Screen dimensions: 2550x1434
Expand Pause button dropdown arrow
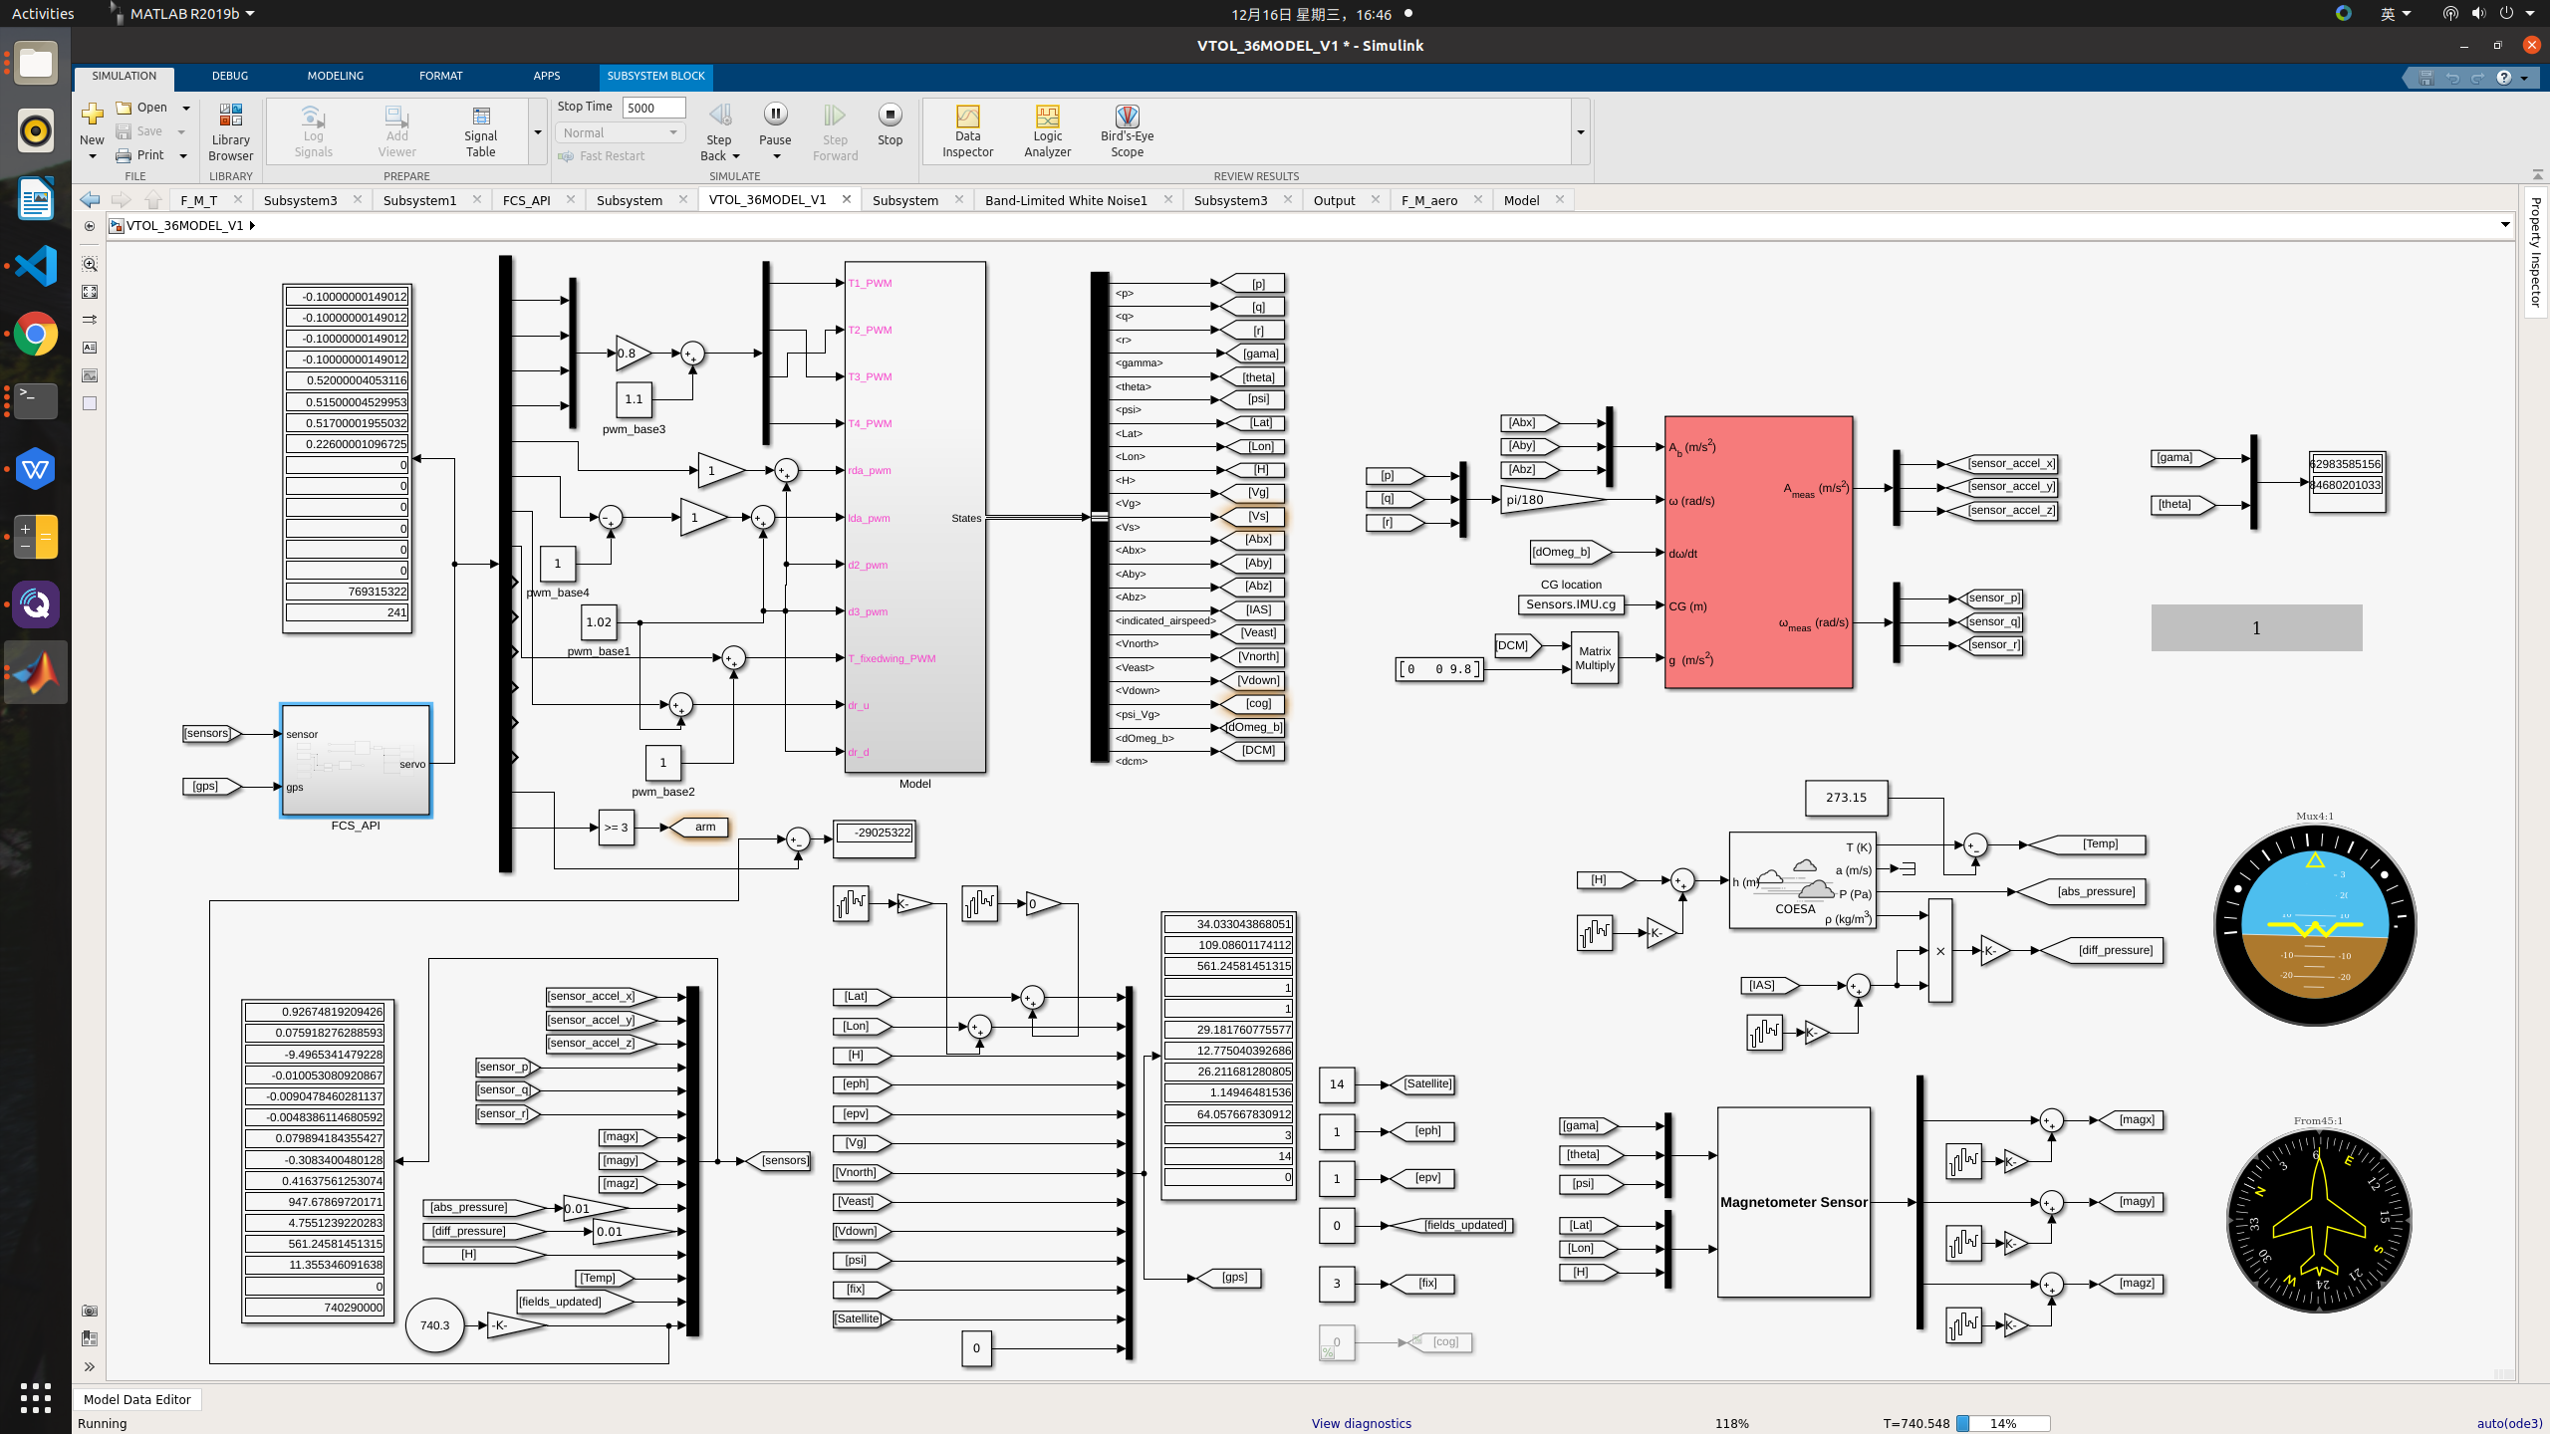coord(776,156)
